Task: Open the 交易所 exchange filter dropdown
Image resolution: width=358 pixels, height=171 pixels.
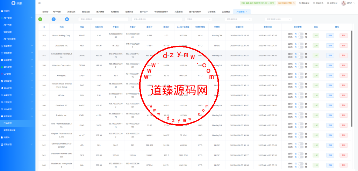Action: (199, 20)
